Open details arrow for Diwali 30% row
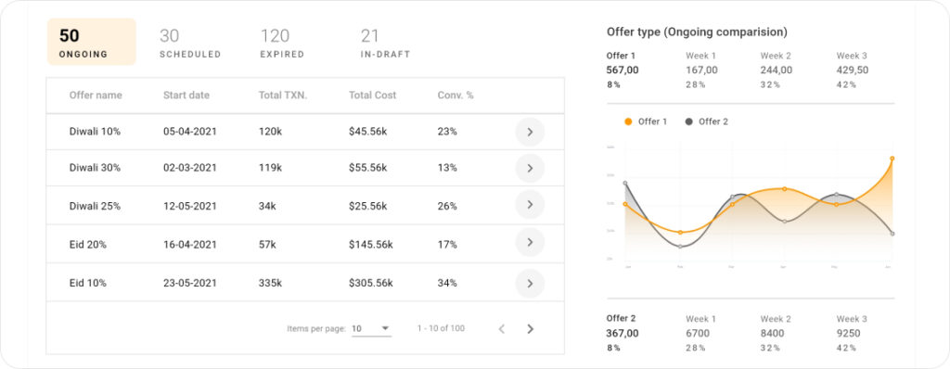 click(x=530, y=169)
